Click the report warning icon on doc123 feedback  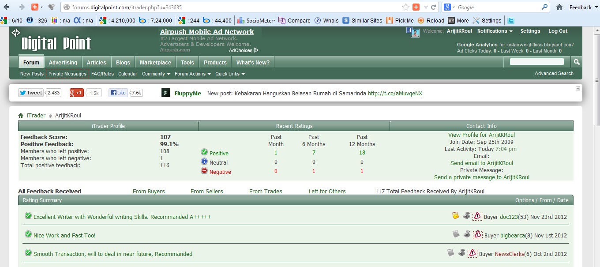pos(477,216)
